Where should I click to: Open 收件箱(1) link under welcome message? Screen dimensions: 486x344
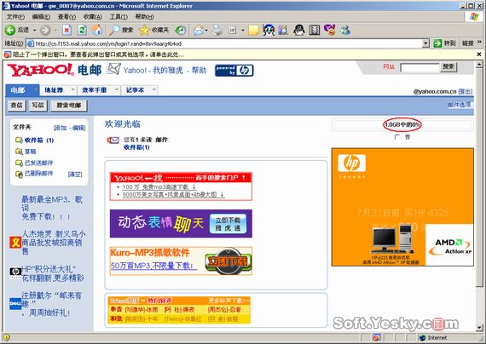(136, 147)
